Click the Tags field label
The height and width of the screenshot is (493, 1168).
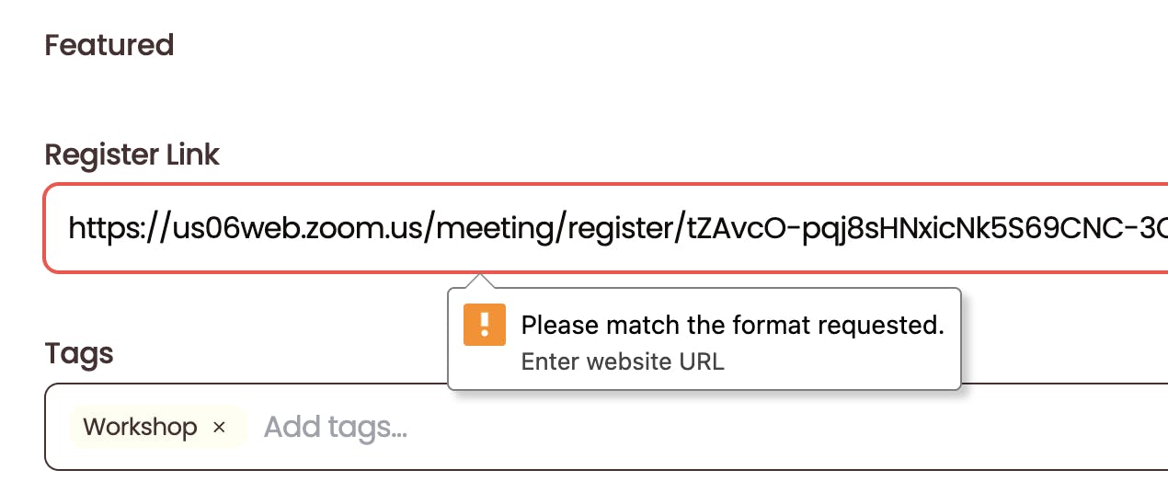[x=79, y=353]
